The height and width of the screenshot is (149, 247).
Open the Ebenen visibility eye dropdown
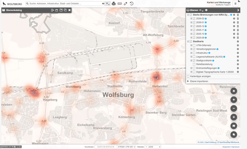point(201,10)
